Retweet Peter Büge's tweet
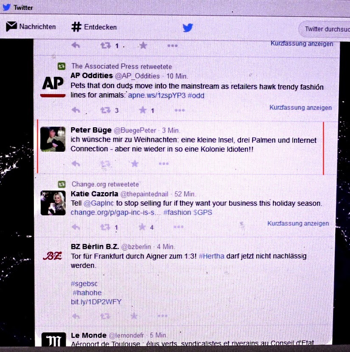 point(105,164)
